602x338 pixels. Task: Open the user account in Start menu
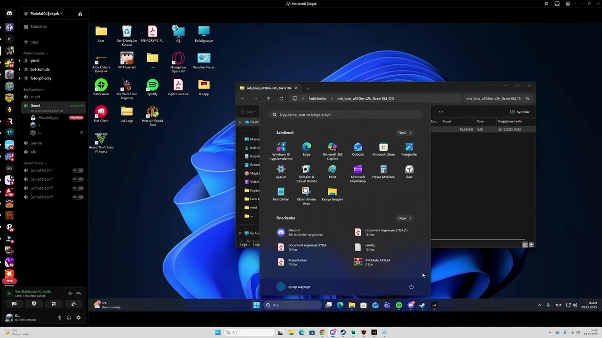(294, 287)
